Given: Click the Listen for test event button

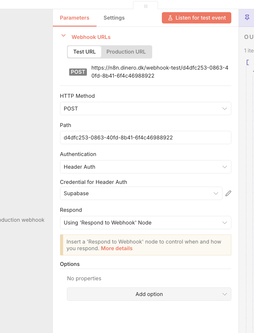Looking at the screenshot, I should (x=196, y=18).
